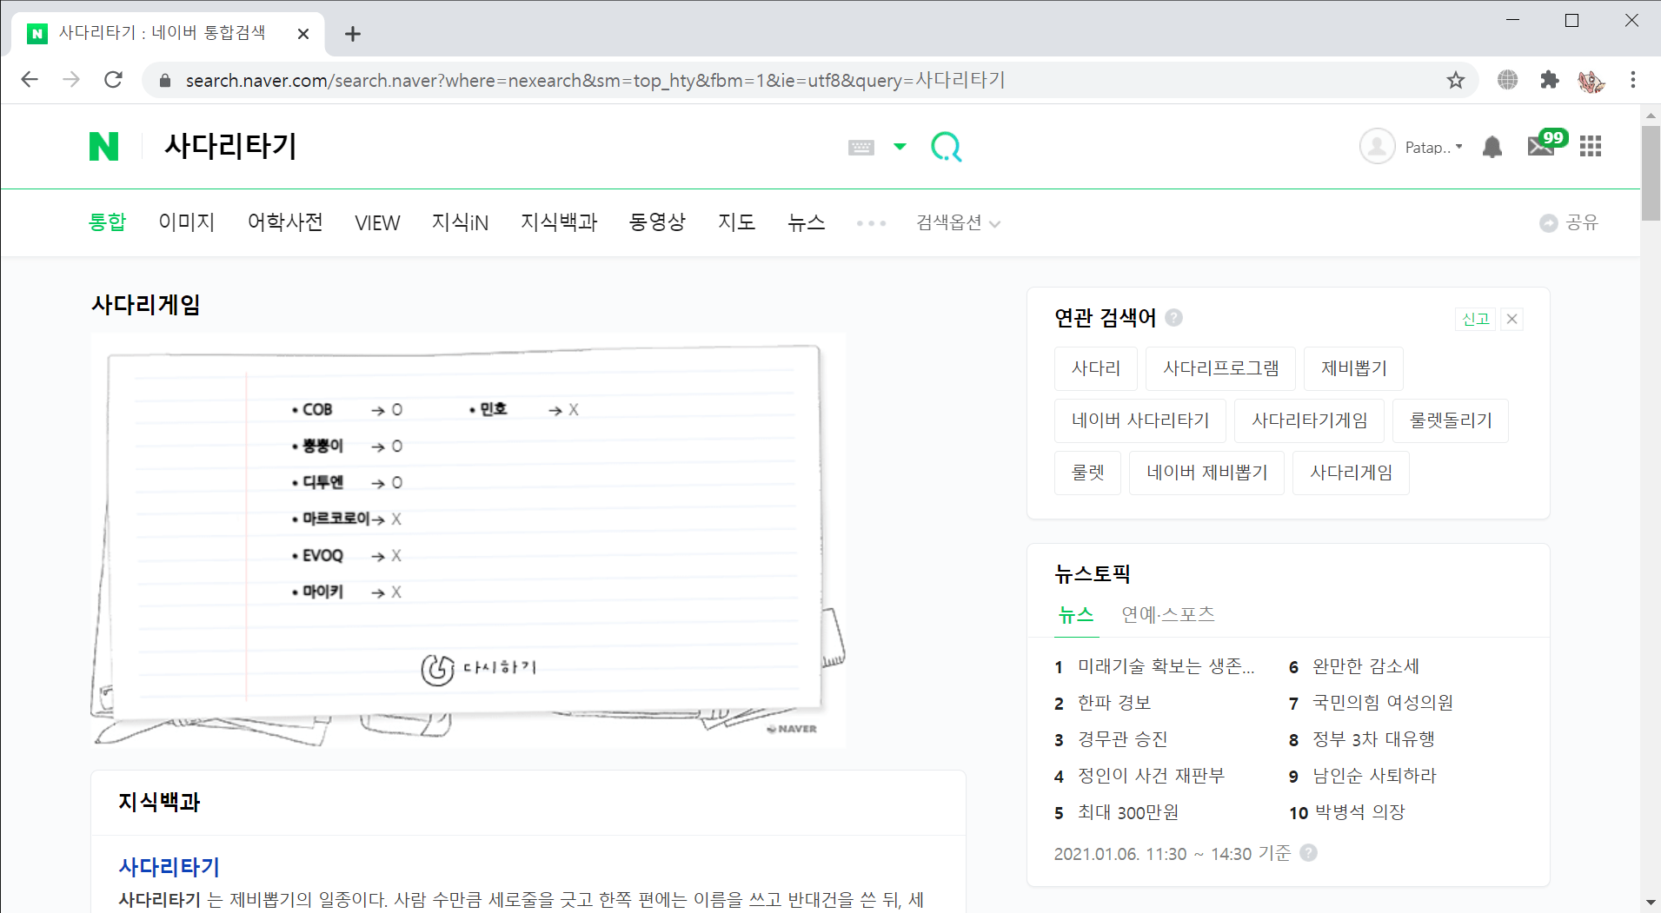
Task: Switch to the 지도 tab
Action: [736, 222]
